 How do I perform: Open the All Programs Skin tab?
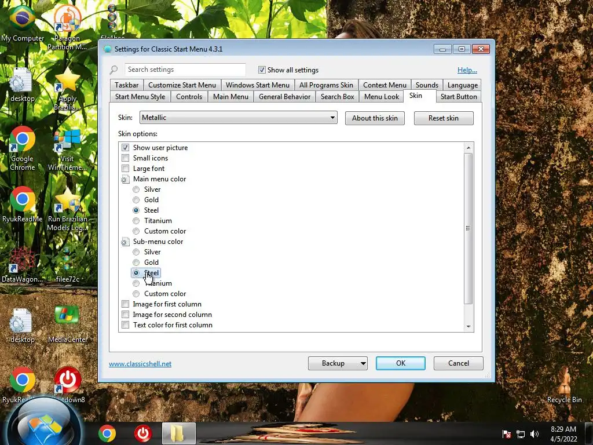pyautogui.click(x=326, y=85)
